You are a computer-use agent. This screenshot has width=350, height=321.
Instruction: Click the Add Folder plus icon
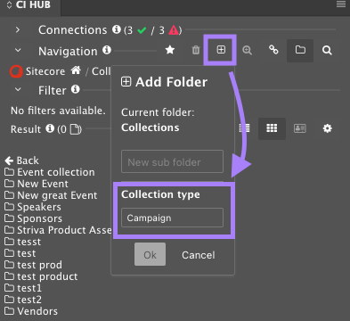221,50
